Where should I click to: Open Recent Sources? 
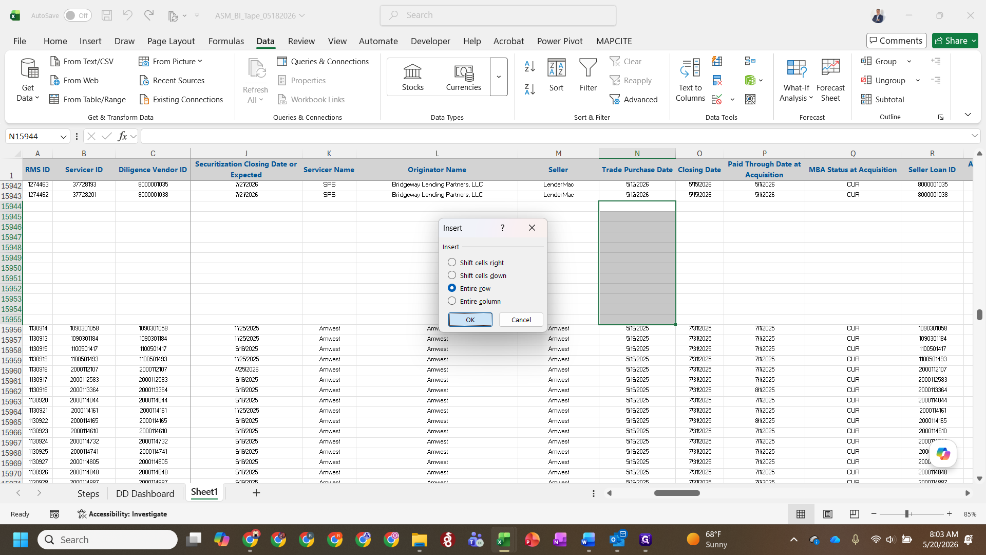172,80
